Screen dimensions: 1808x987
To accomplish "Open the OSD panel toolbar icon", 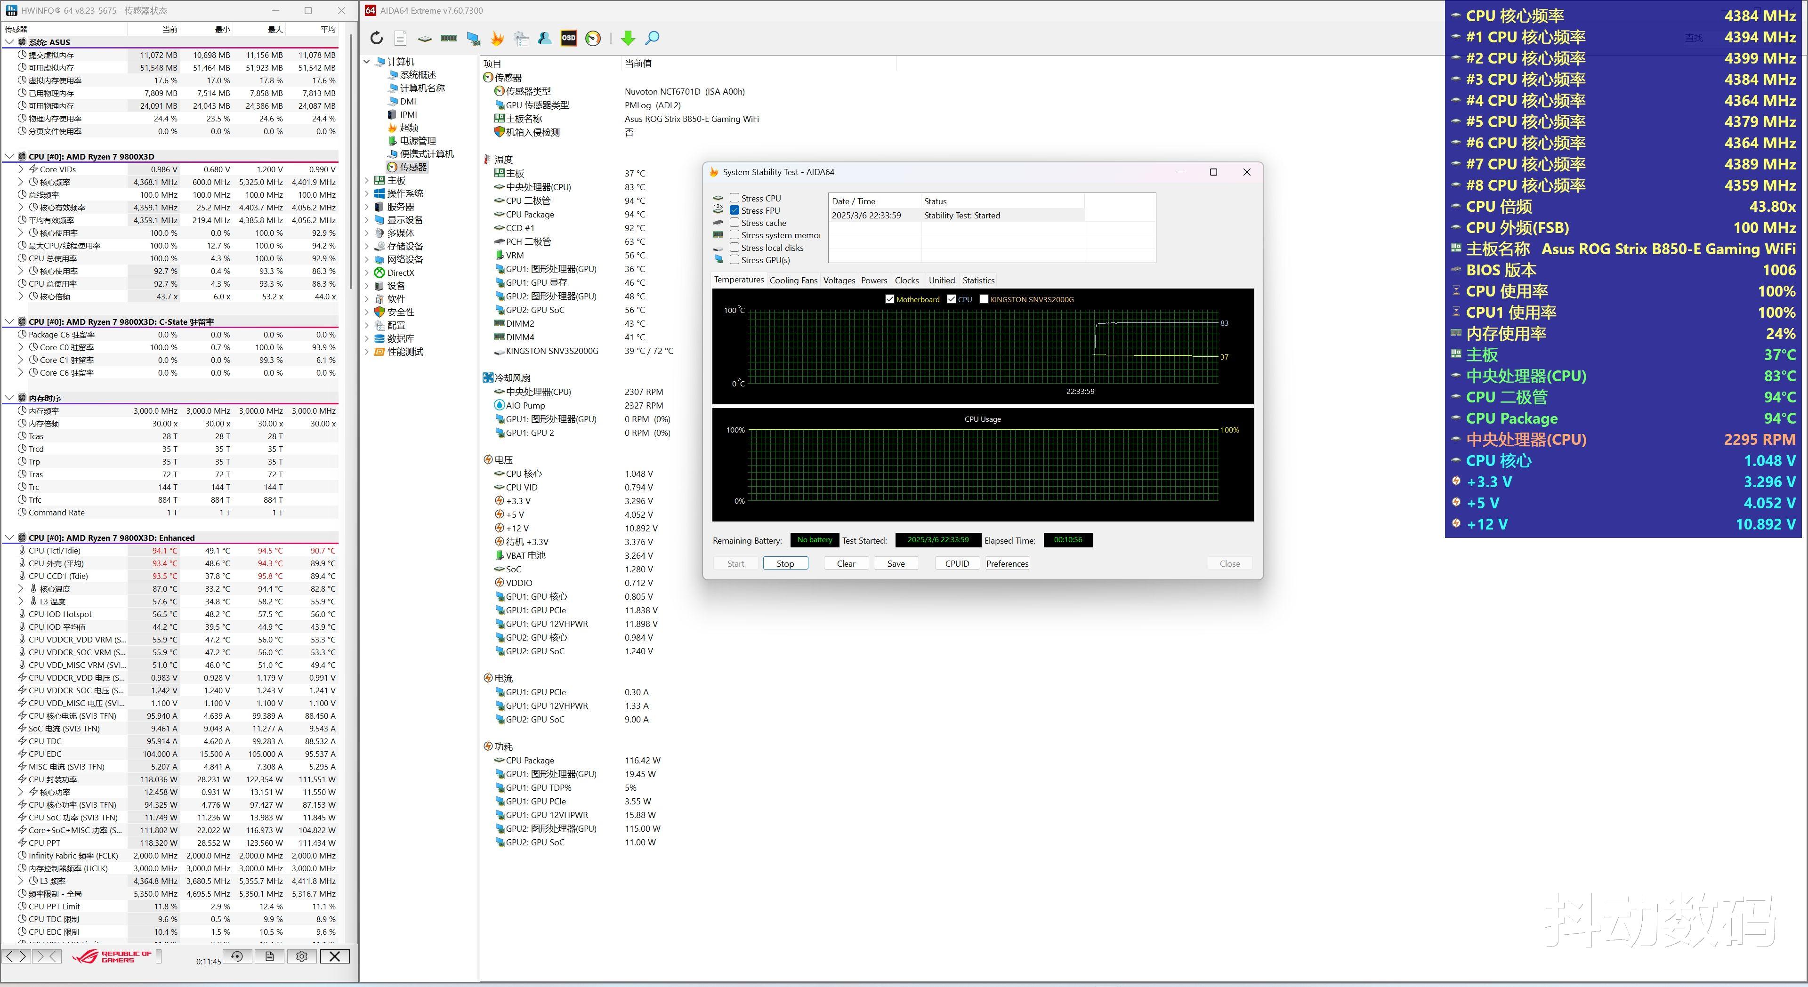I will [x=568, y=39].
